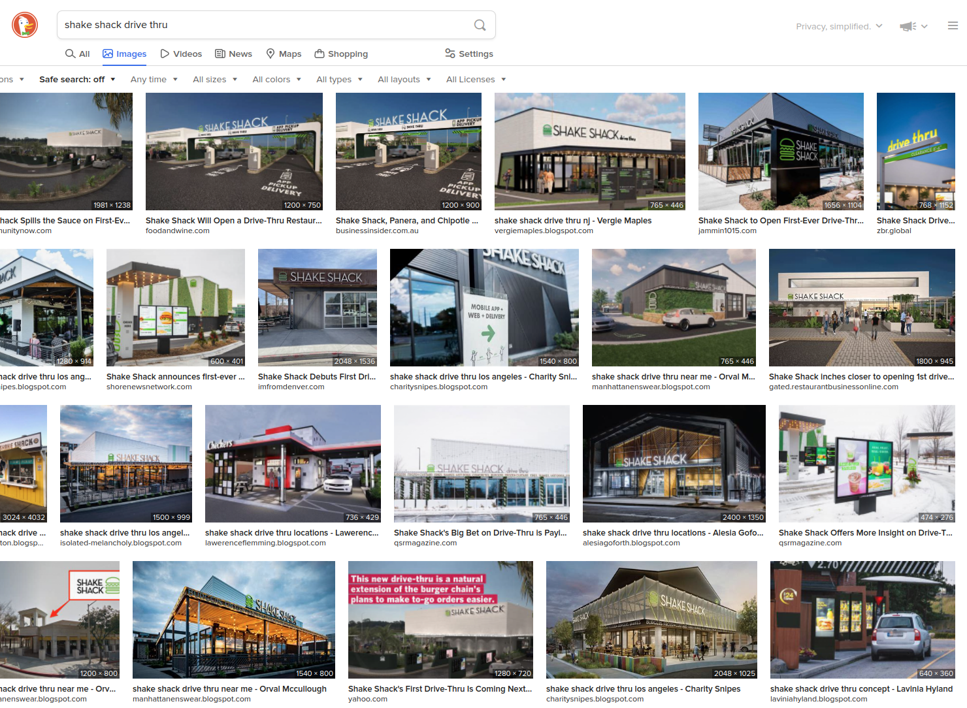
Task: Switch to the Shopping results tab
Action: 341,54
